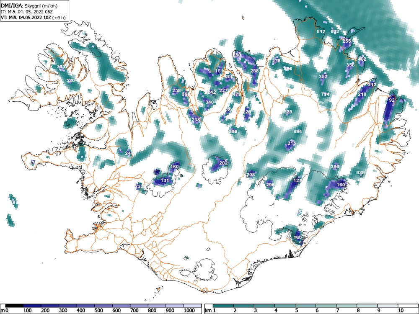Choose the 4–5 km teal legend swatch
The height and width of the screenshot is (314, 419).
pyautogui.click(x=285, y=306)
